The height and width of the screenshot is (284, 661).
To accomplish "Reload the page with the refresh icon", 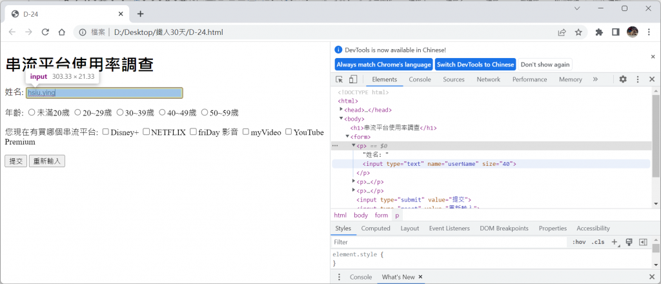I will 45,32.
